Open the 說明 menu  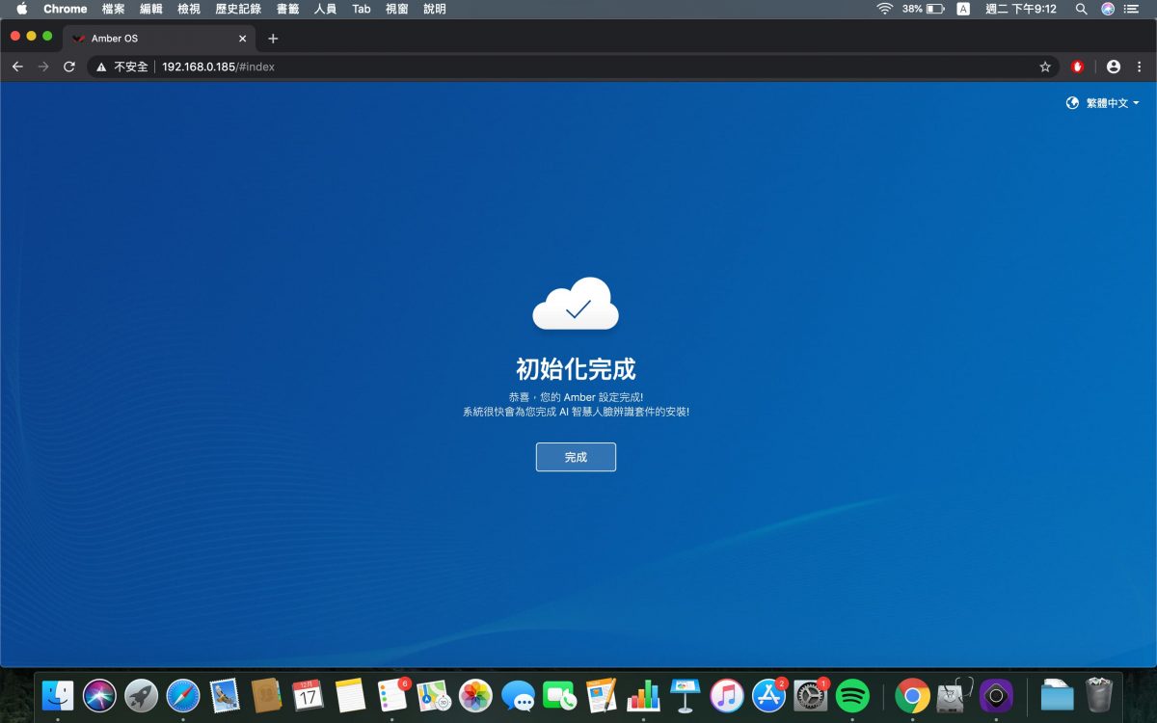pyautogui.click(x=435, y=9)
